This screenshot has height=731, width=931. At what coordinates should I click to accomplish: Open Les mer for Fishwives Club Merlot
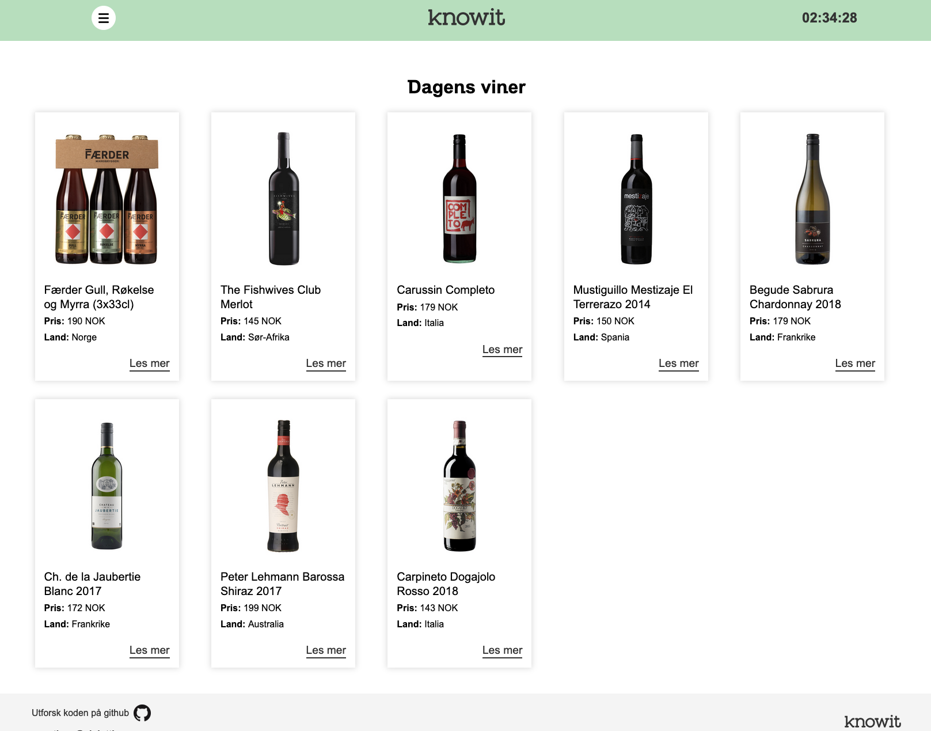[326, 363]
